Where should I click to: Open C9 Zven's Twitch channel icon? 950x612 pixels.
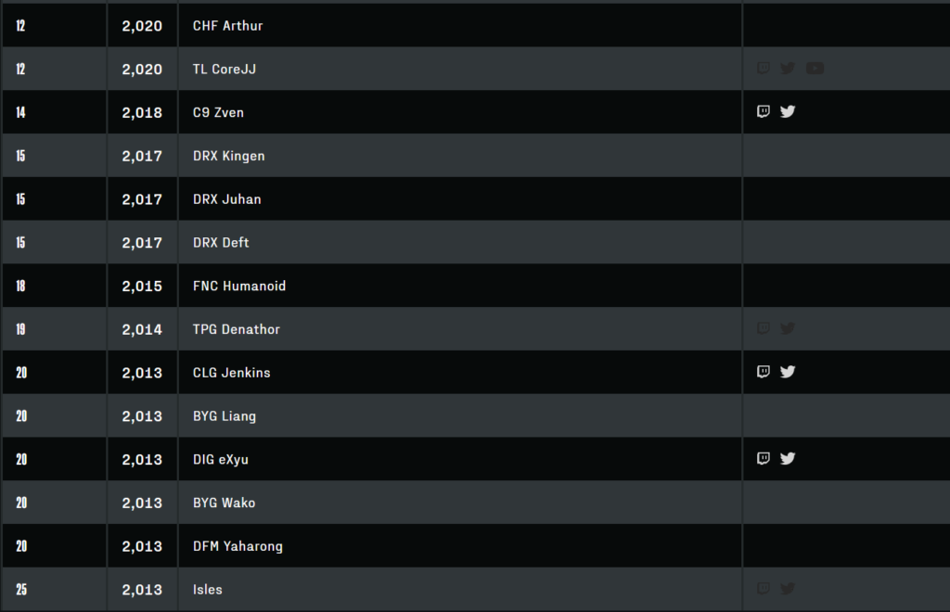[x=764, y=111]
